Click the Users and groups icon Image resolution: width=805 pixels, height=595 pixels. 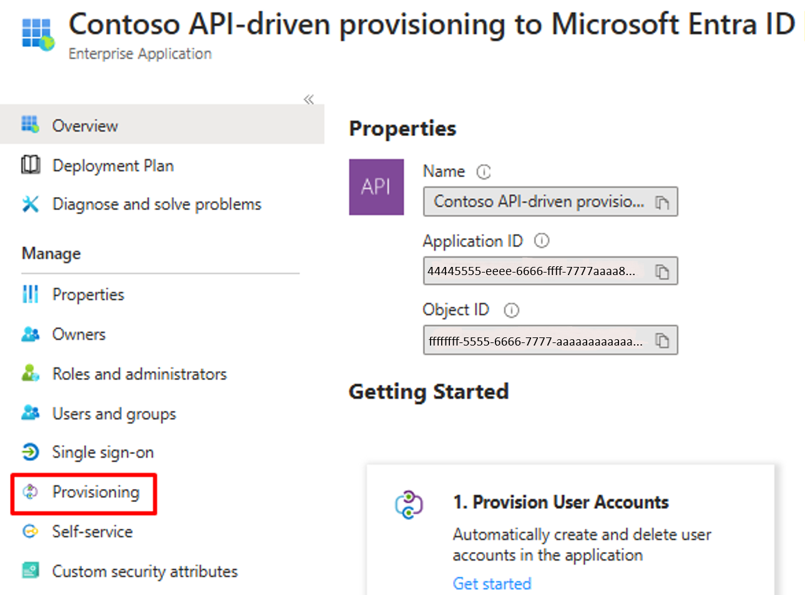pyautogui.click(x=31, y=412)
